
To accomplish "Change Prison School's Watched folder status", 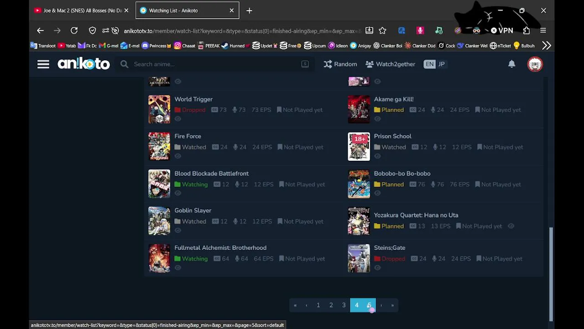I will tap(390, 147).
